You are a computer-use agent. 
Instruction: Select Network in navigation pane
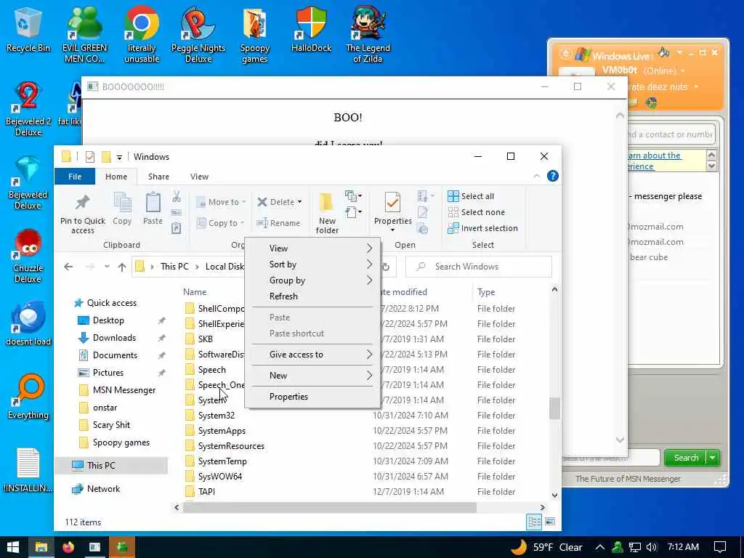[x=103, y=489]
